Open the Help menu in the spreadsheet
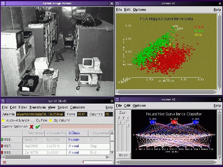The image size is (223, 167). (109, 108)
